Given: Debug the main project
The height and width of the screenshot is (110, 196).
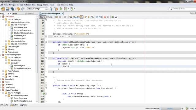Looking at the screenshot, I should (x=65, y=9).
